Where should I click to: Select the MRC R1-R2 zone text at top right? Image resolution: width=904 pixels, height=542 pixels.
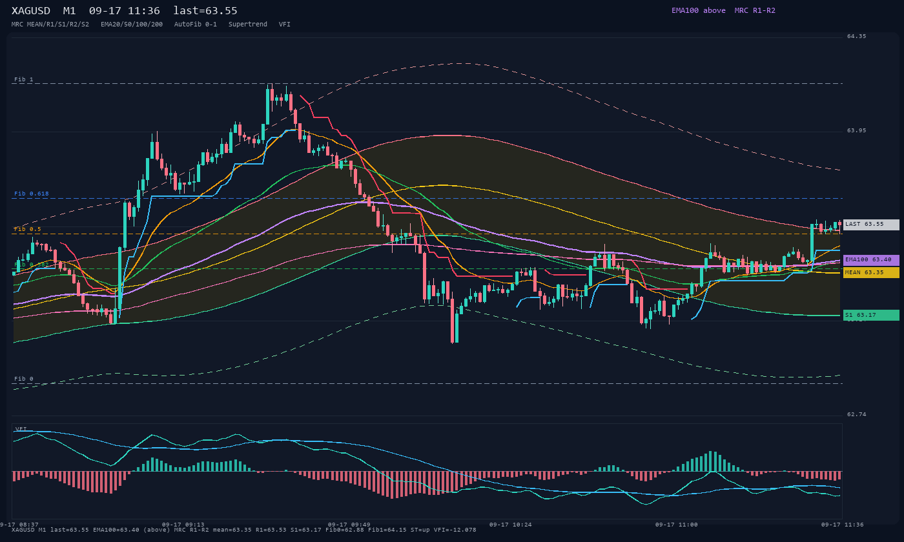coord(755,10)
